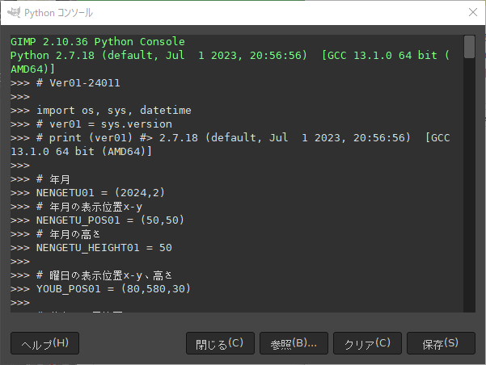The width and height of the screenshot is (486, 365).
Task: Click the comment '# 年月の表示位置x-y'
Action: 89,207
